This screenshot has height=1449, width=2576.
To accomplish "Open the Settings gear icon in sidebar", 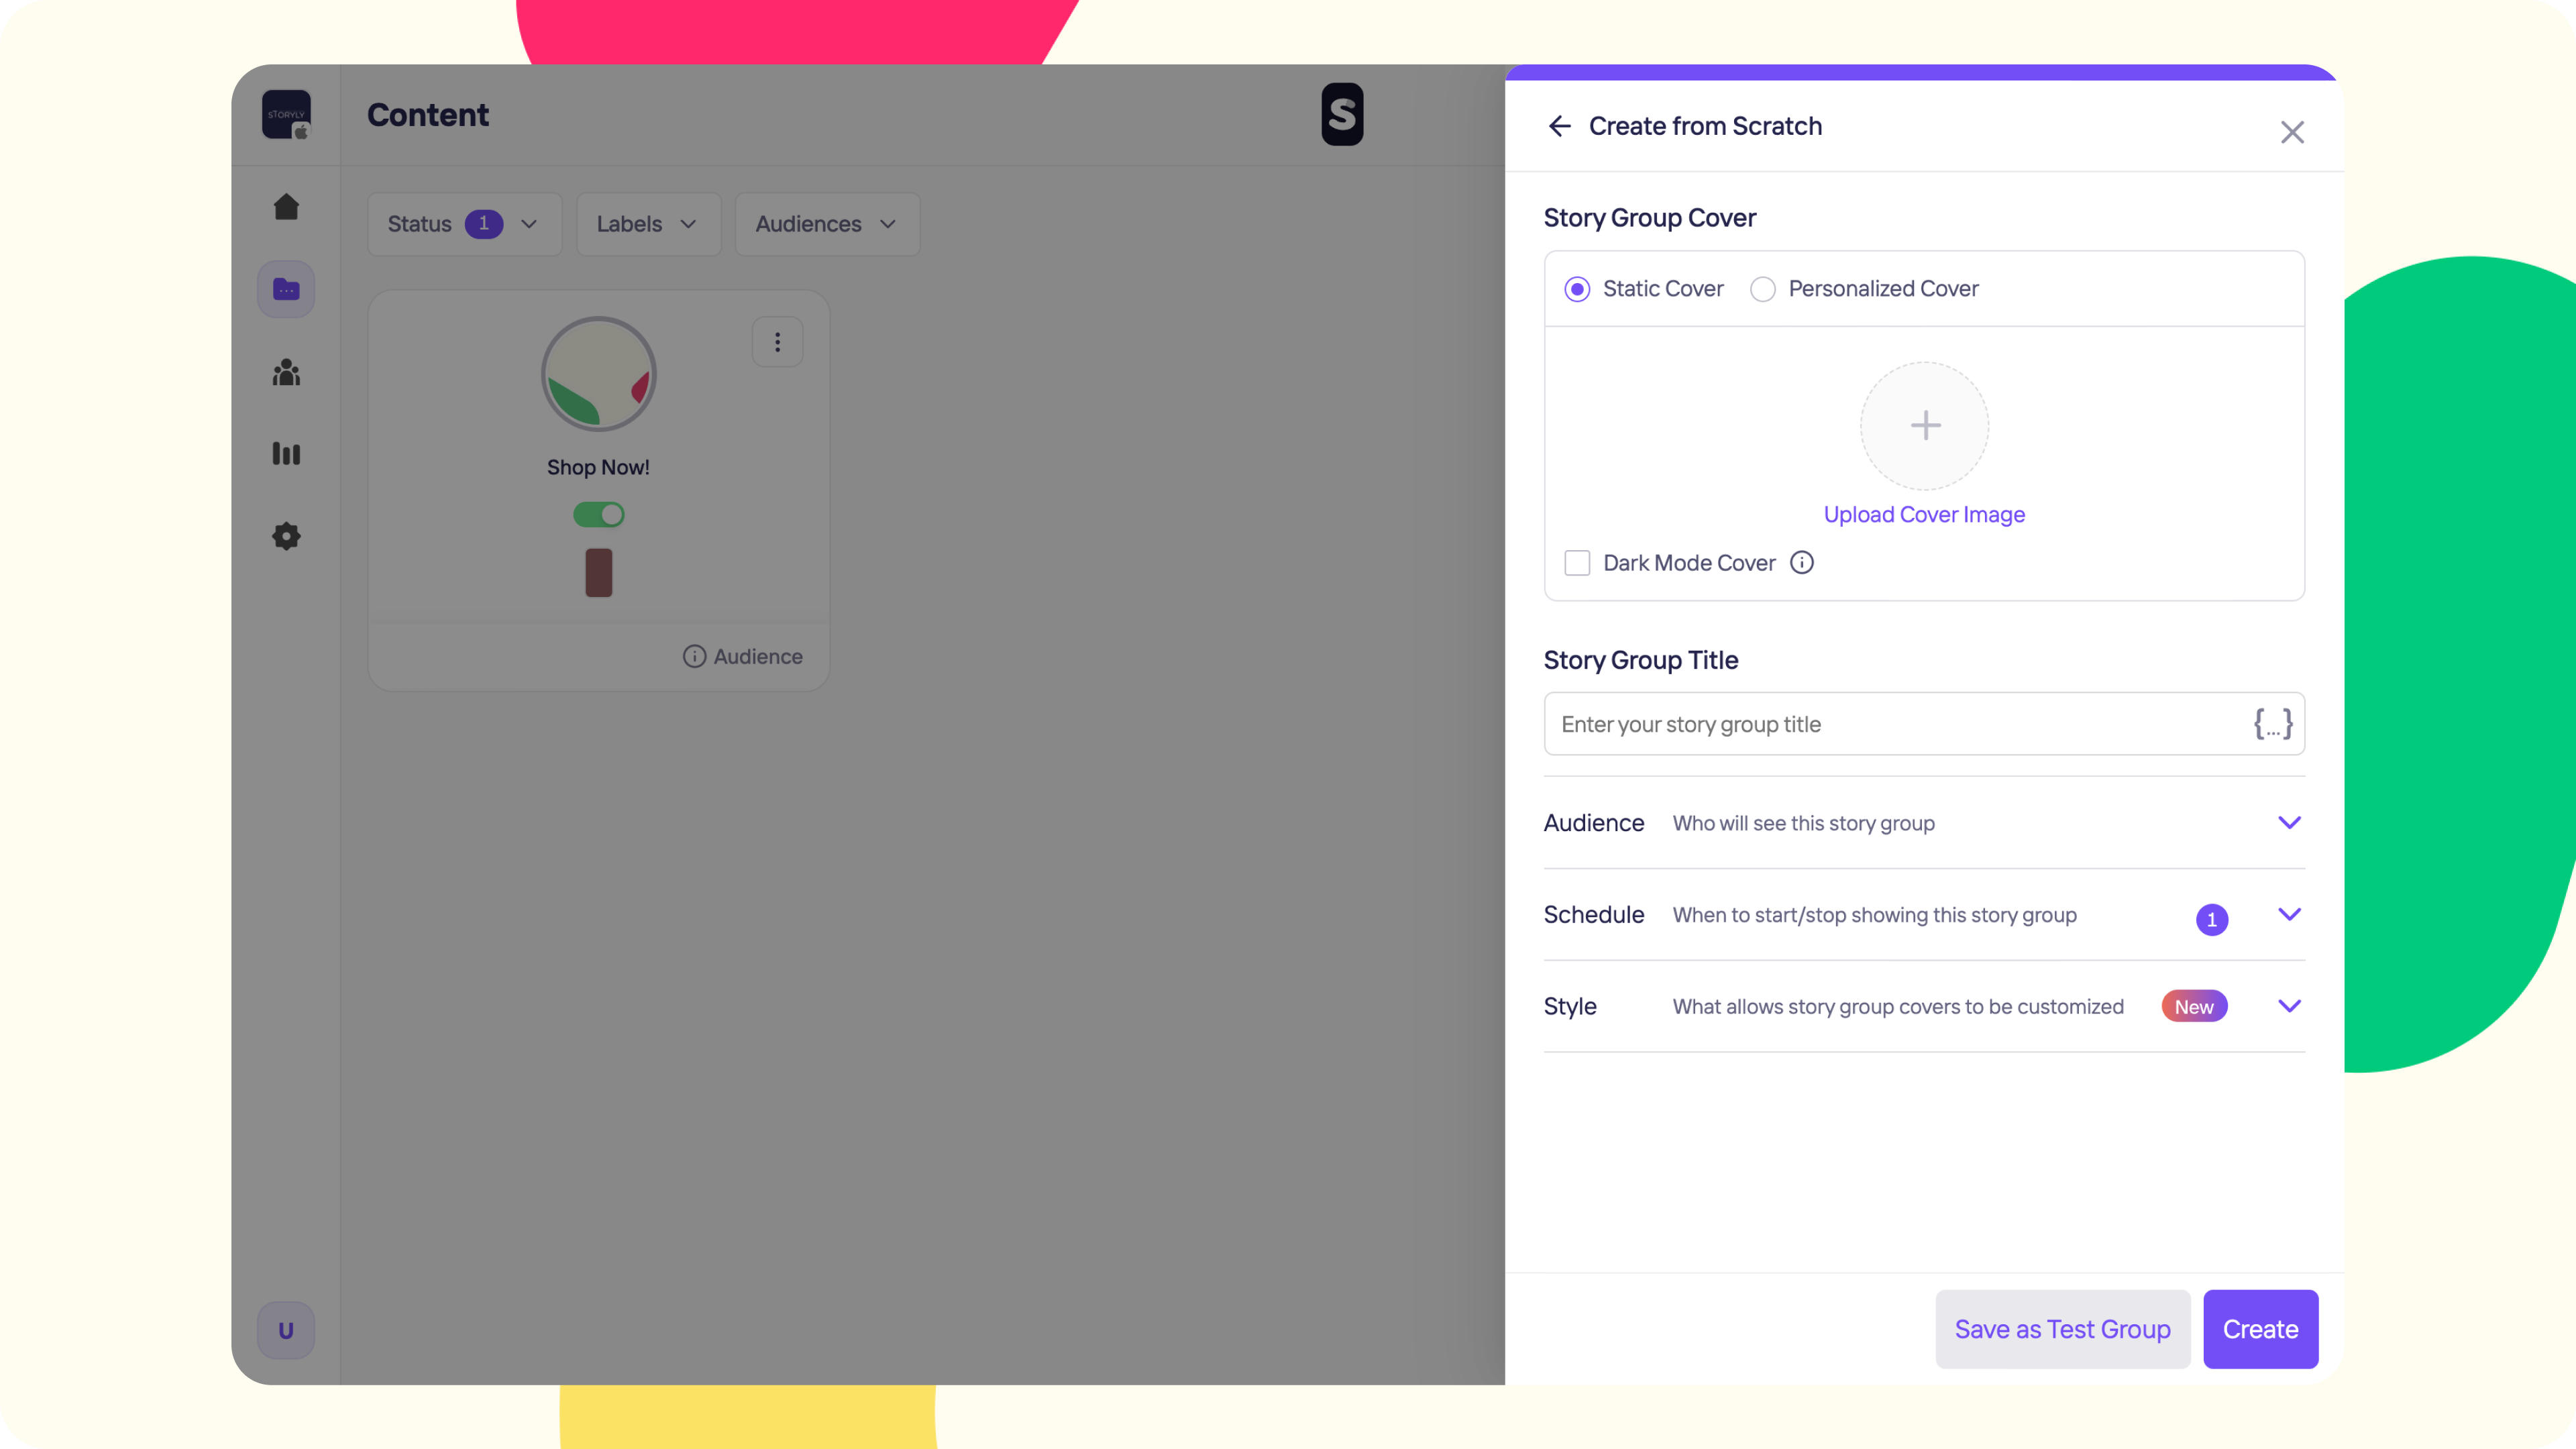I will [x=286, y=536].
